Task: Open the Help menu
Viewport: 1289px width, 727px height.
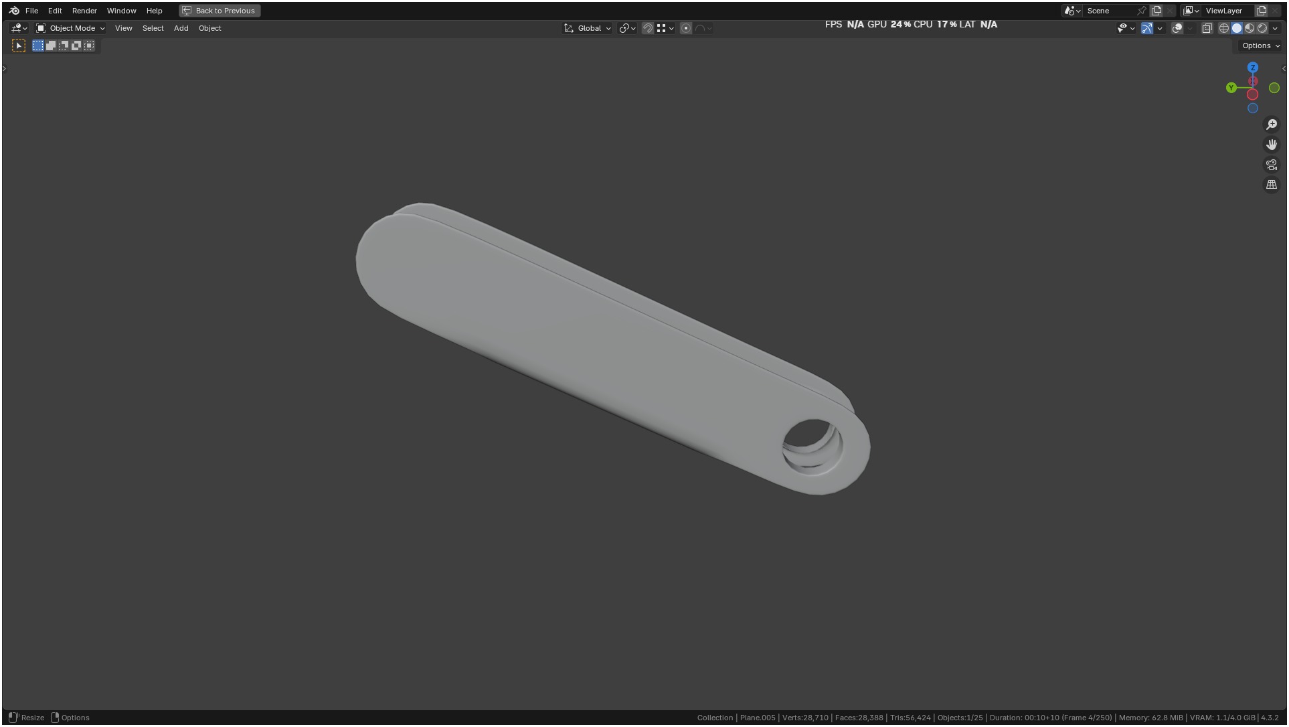Action: [x=154, y=11]
